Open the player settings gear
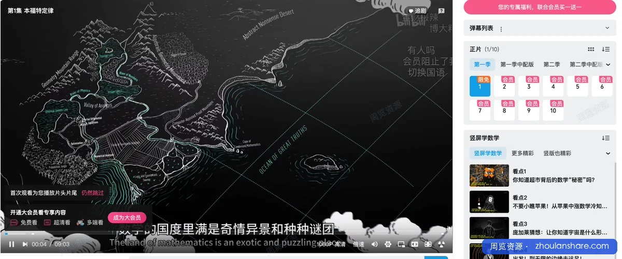This screenshot has width=622, height=259. [388, 244]
